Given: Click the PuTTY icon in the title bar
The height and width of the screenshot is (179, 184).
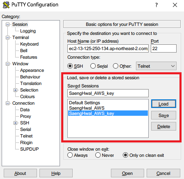Looking at the screenshot, I should click(x=6, y=5).
